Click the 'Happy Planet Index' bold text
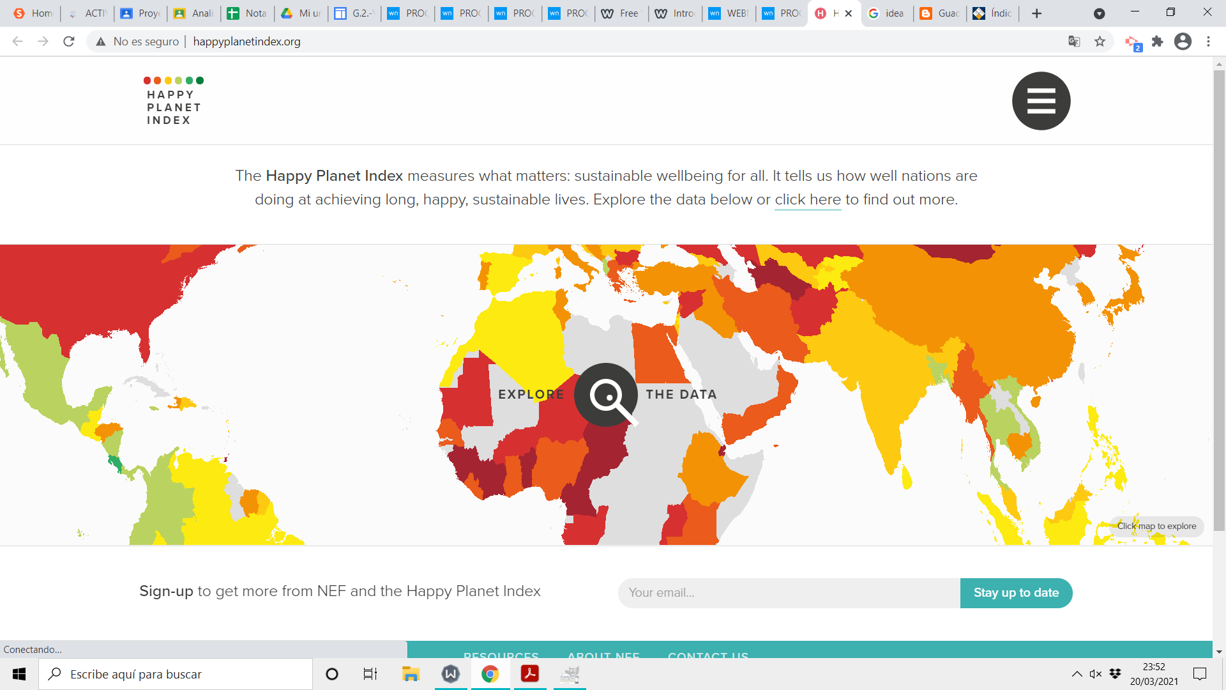 point(334,176)
